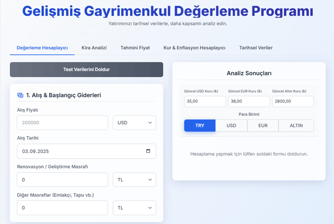Open the Tahmini Fiyat tab

[135, 48]
